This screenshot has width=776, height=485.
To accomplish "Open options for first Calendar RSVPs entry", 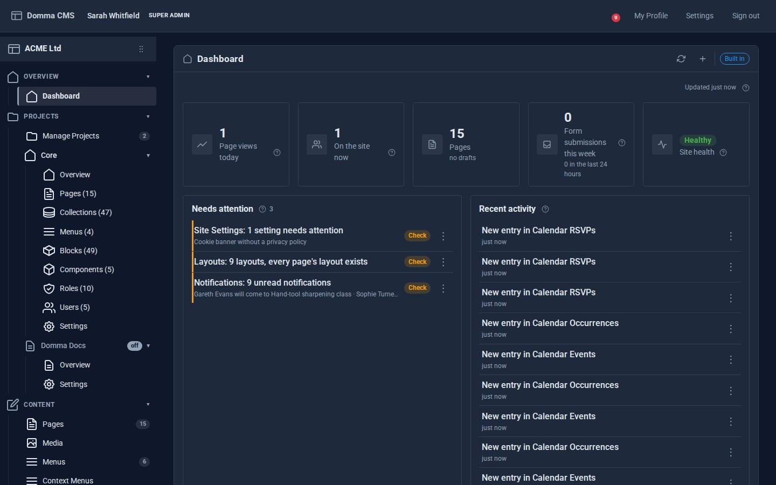I will (x=731, y=236).
